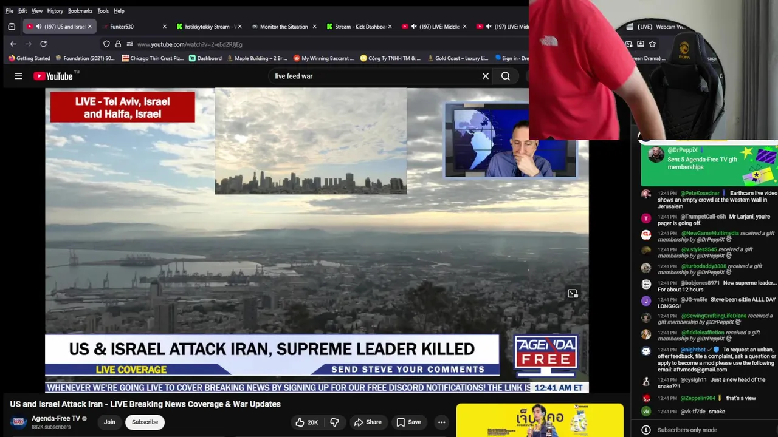Click the Save button
This screenshot has height=437, width=778.
pos(408,422)
